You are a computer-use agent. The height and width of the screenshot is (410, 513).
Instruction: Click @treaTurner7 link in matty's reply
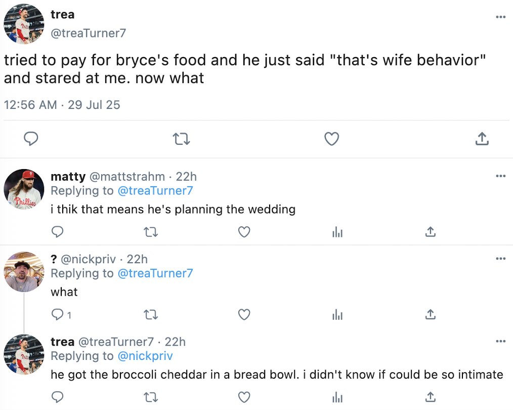tap(155, 191)
